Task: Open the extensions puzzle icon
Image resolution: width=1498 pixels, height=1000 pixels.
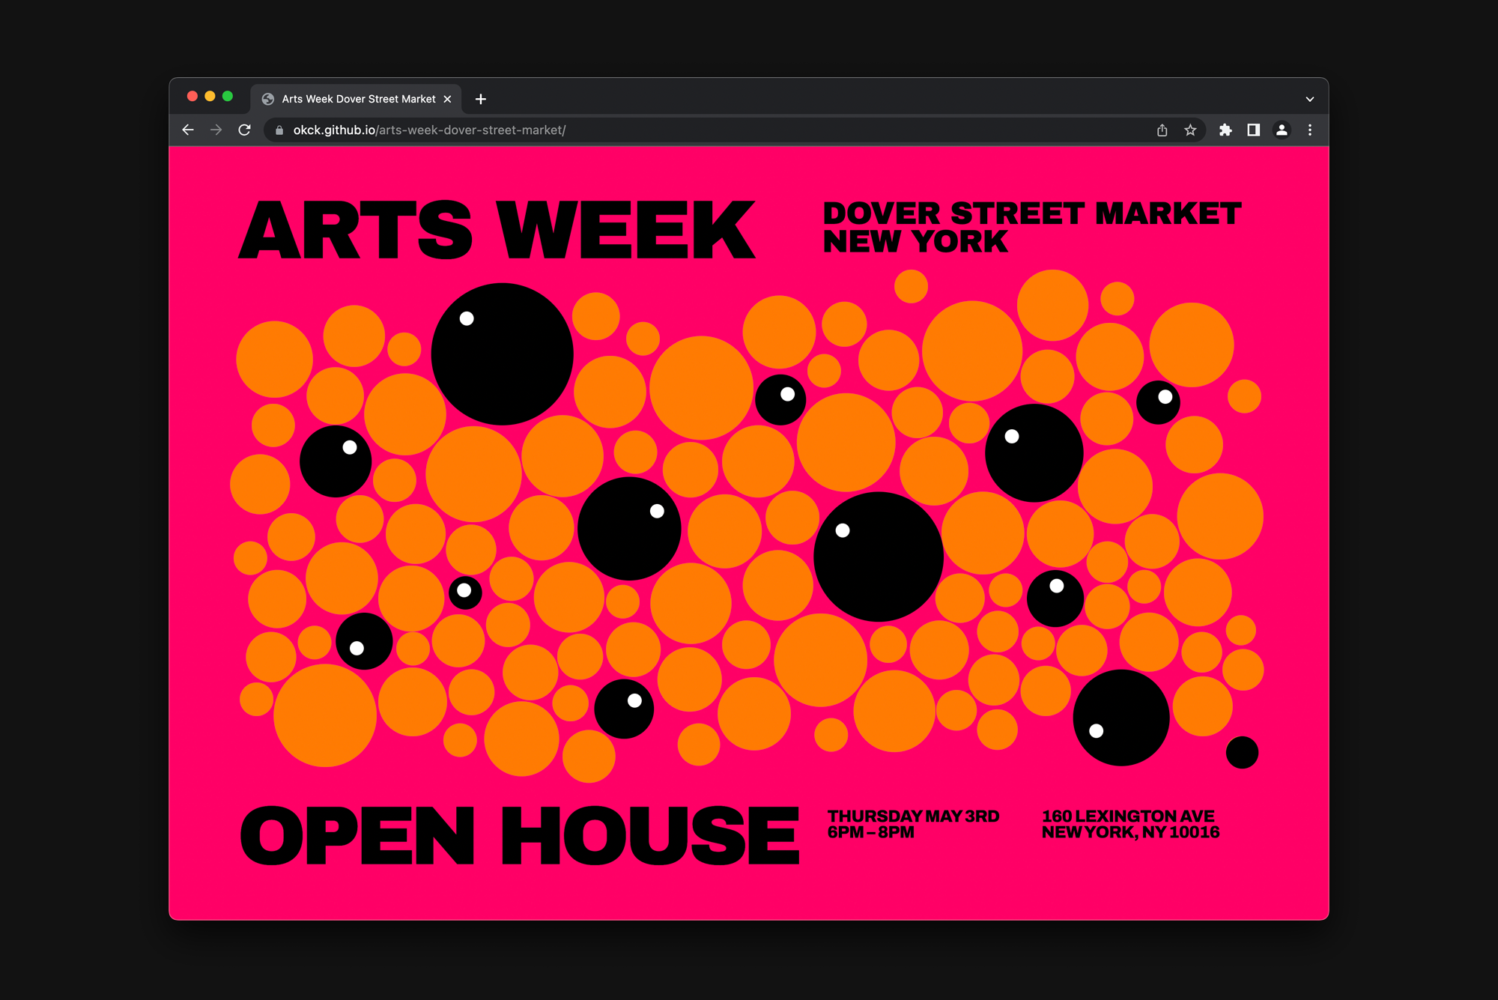Action: [1225, 130]
